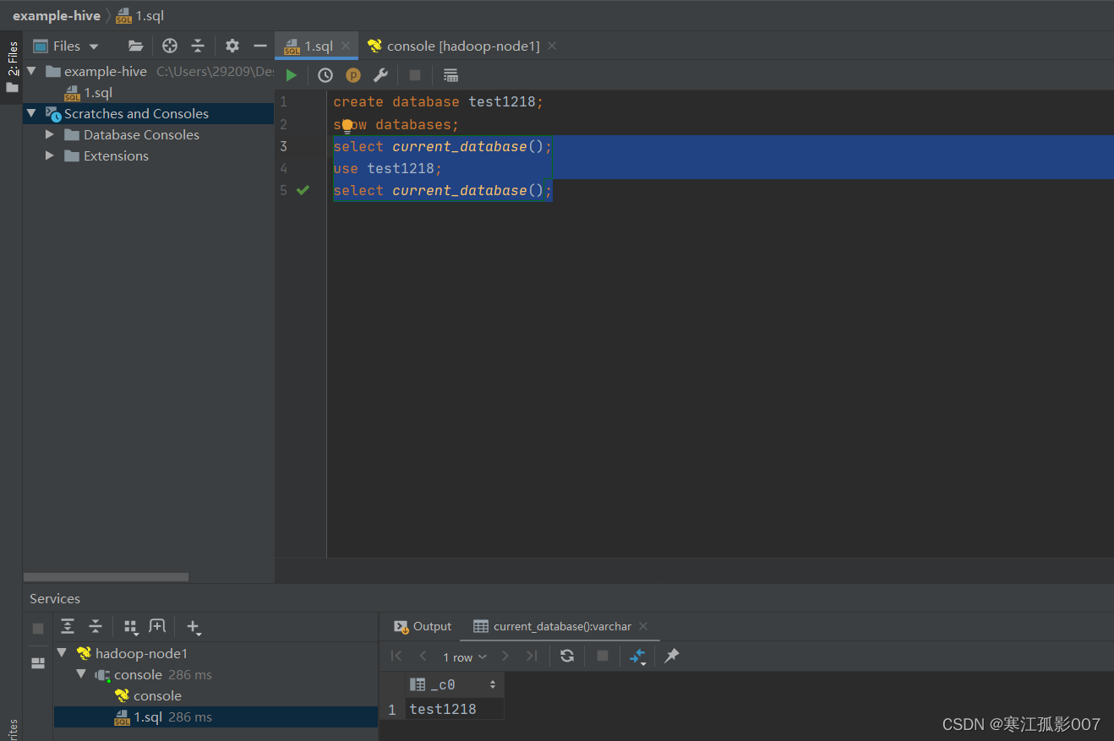Close the console [hadoop-node1] tab
Viewport: 1114px width, 741px height.
tap(552, 46)
